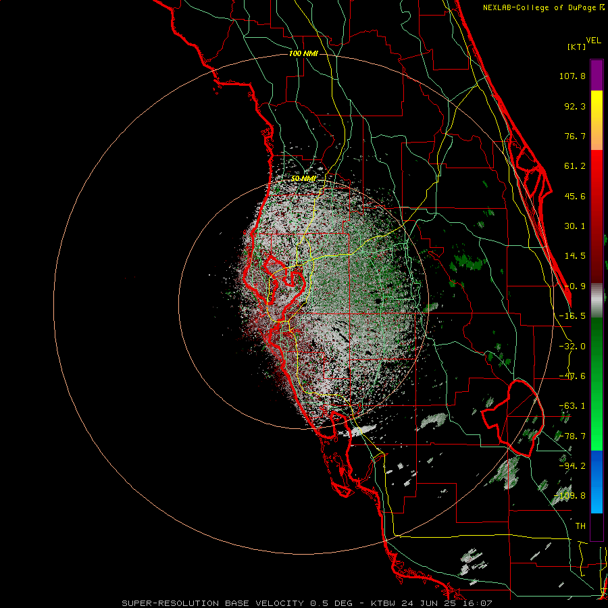Click the -32.0 velocity scale value
Screen dimensions: 608x608
point(572,347)
